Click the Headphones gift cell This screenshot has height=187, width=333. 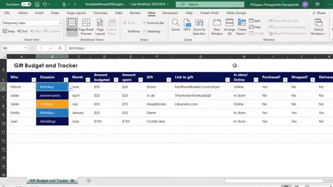tap(157, 104)
